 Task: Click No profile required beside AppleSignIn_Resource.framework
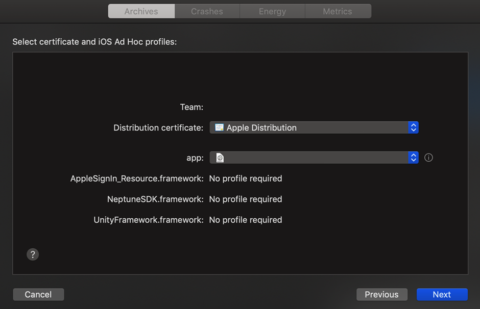[246, 178]
